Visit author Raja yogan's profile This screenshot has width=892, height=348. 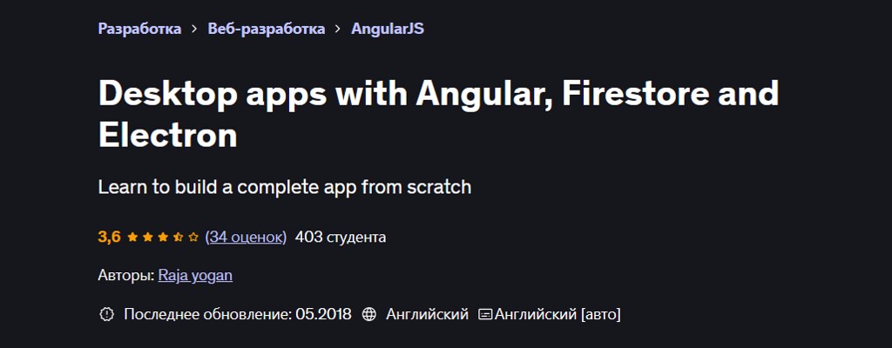[195, 276]
